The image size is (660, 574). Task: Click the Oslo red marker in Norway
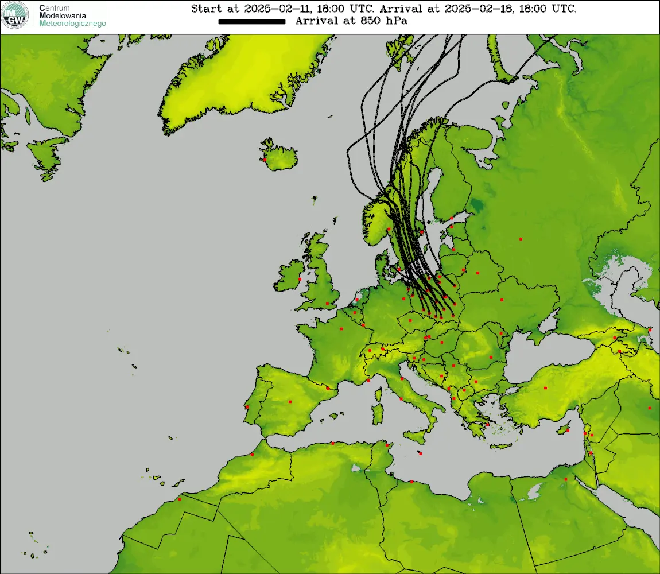[x=389, y=230]
